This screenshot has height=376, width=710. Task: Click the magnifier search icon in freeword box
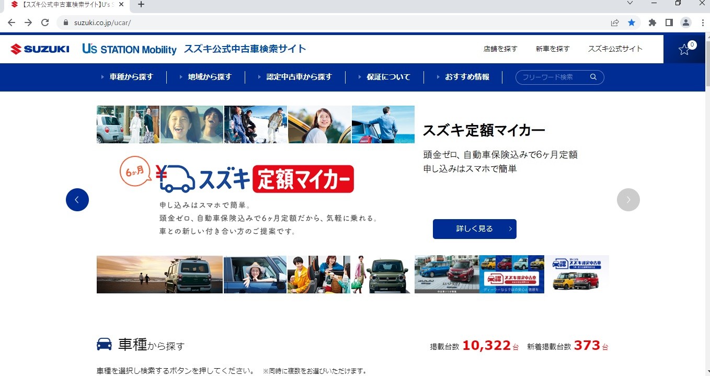click(593, 77)
